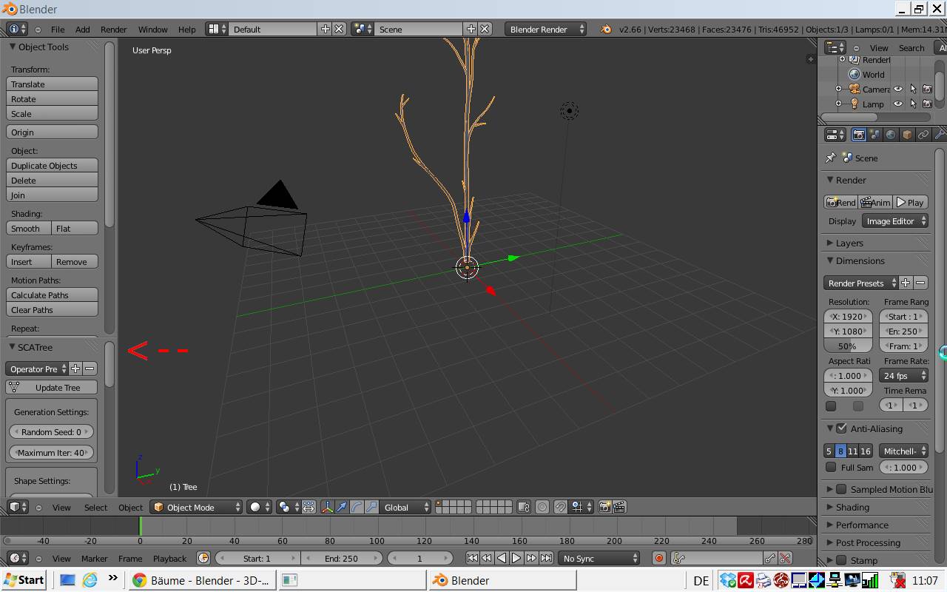
Task: Enable the Full Sample checkbox
Action: (831, 467)
